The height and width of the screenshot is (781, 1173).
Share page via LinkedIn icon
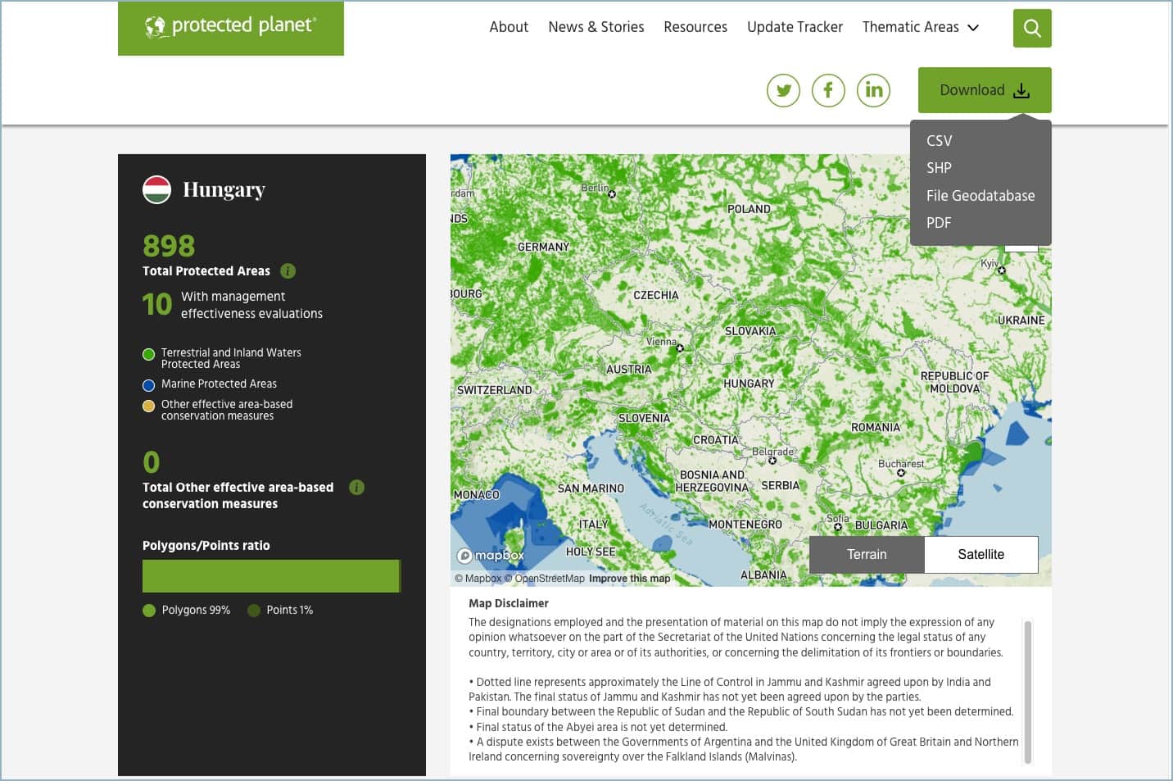(873, 90)
